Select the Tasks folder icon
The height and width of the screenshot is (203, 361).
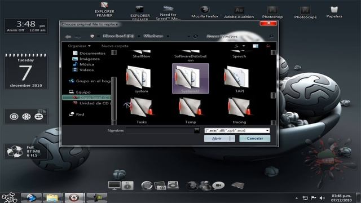tap(142, 108)
